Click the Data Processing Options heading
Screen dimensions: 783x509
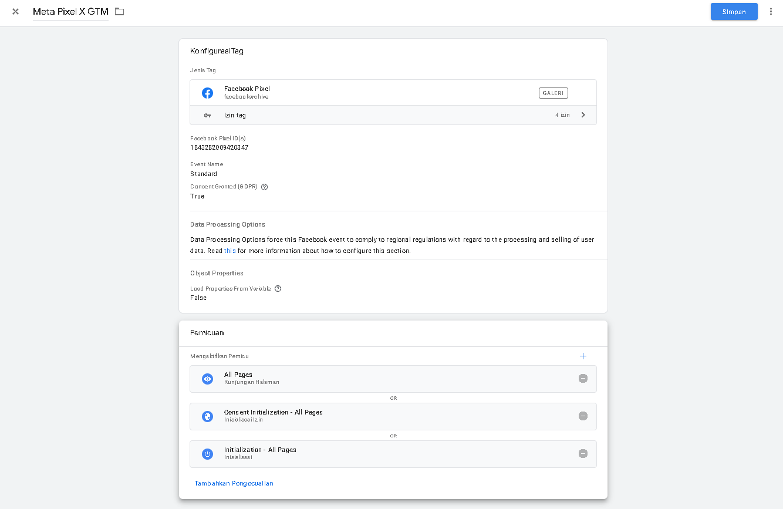(228, 224)
